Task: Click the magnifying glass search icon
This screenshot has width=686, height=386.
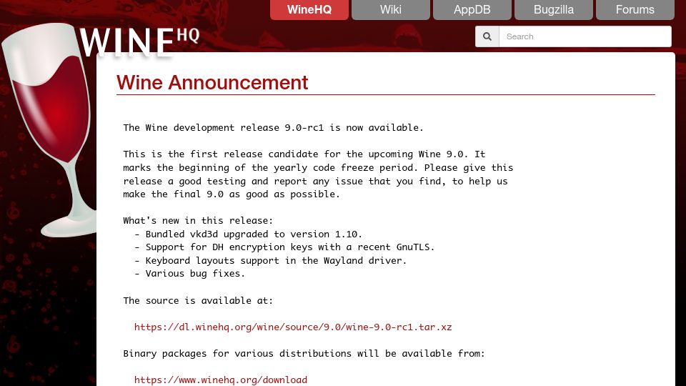Action: point(487,36)
